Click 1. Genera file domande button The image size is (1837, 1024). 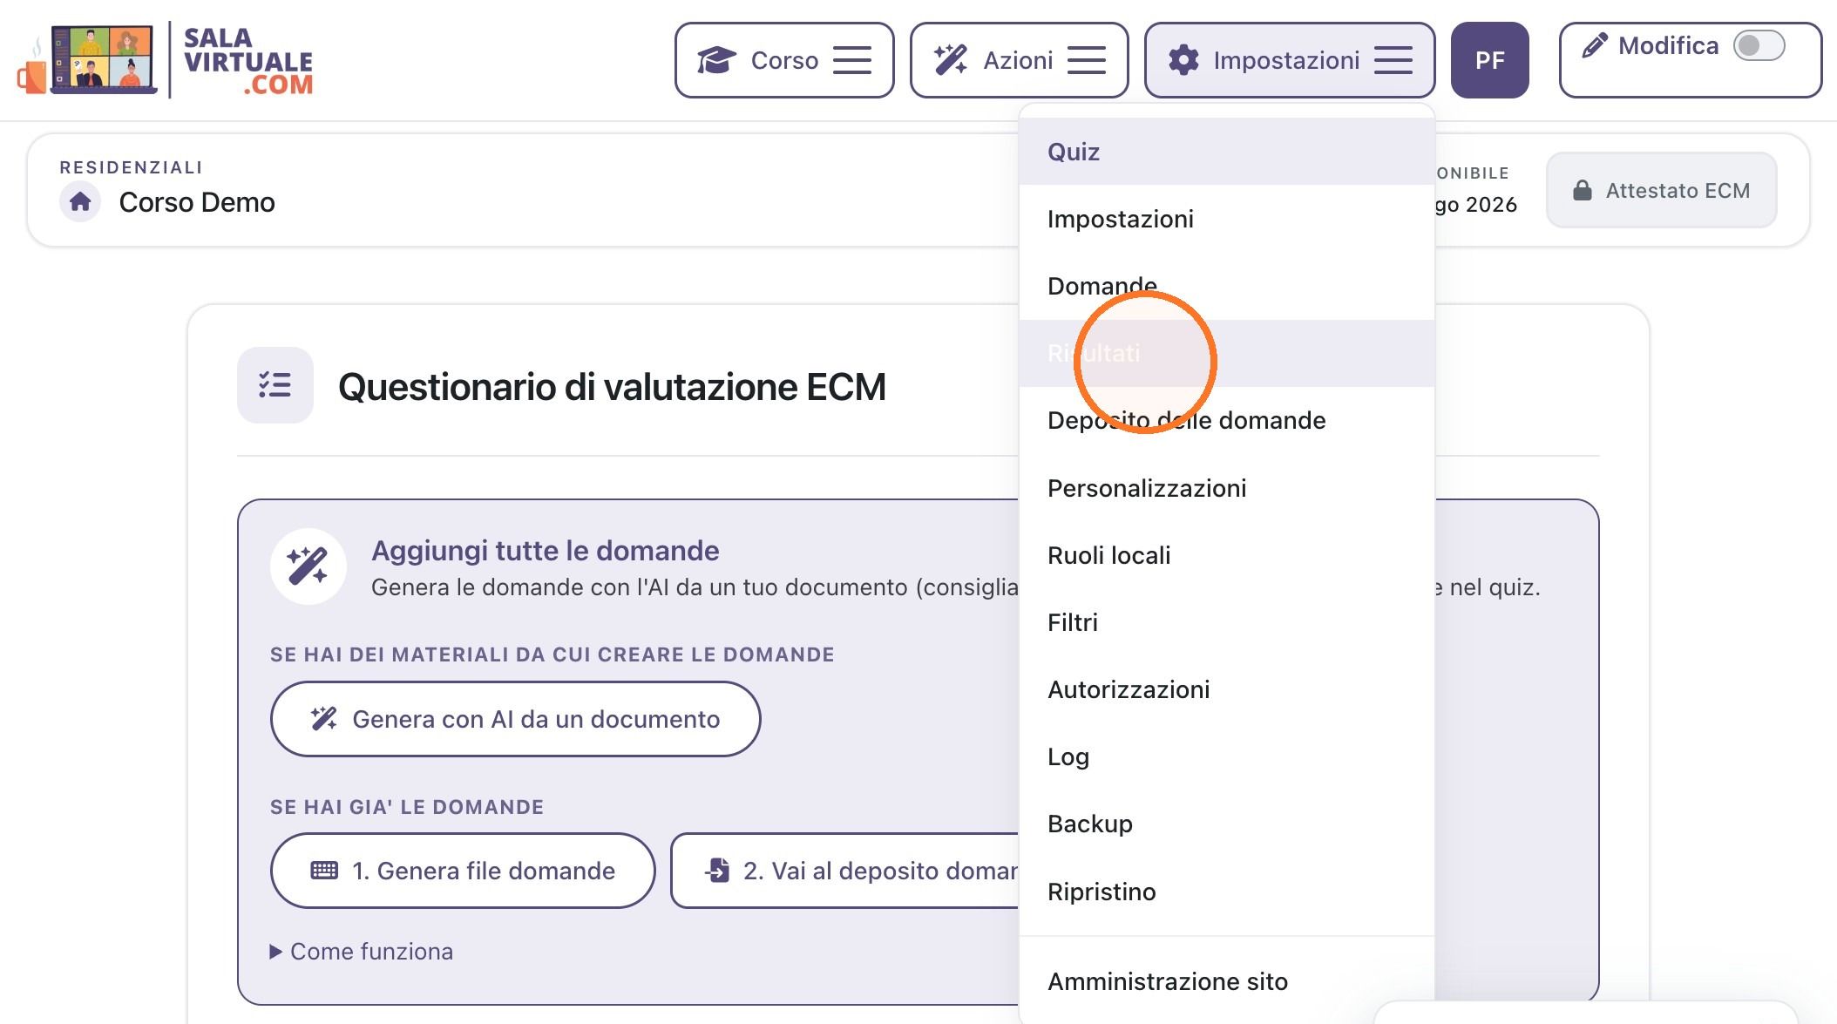pos(463,871)
